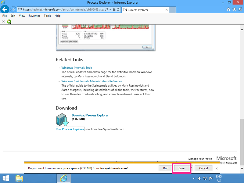Click the green circular toolbar add-on icon
This screenshot has height=183, width=244.
tap(9, 21)
